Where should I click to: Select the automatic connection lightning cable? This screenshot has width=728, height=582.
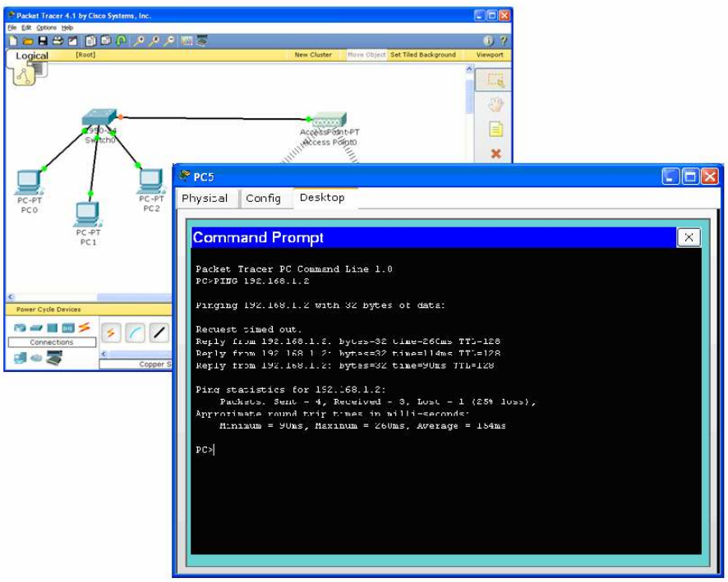tap(111, 332)
